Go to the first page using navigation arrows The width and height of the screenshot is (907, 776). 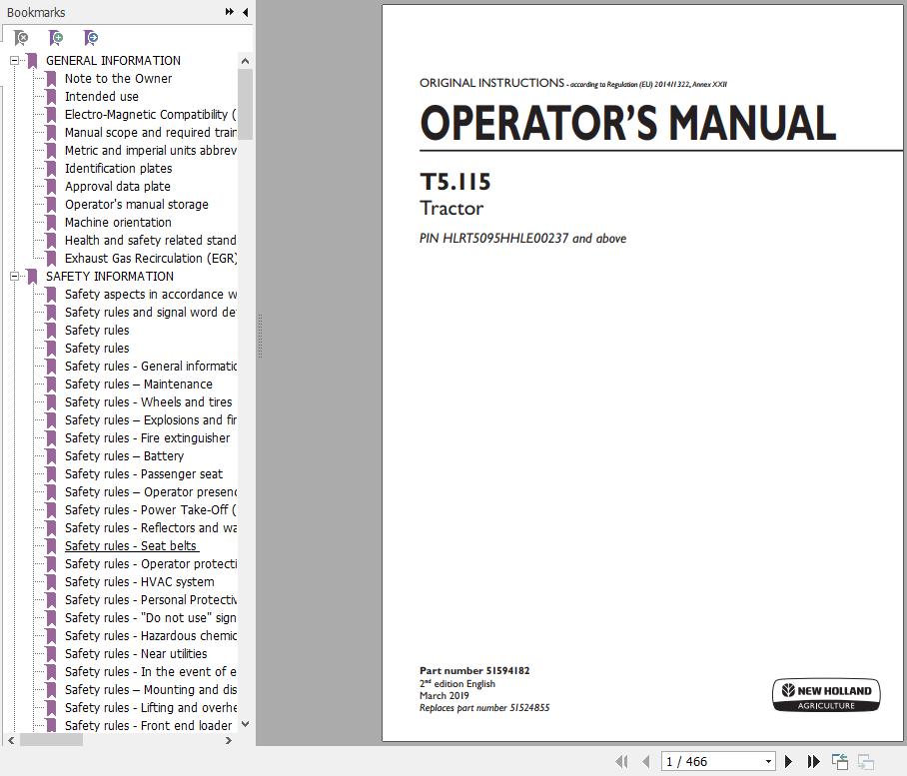622,761
